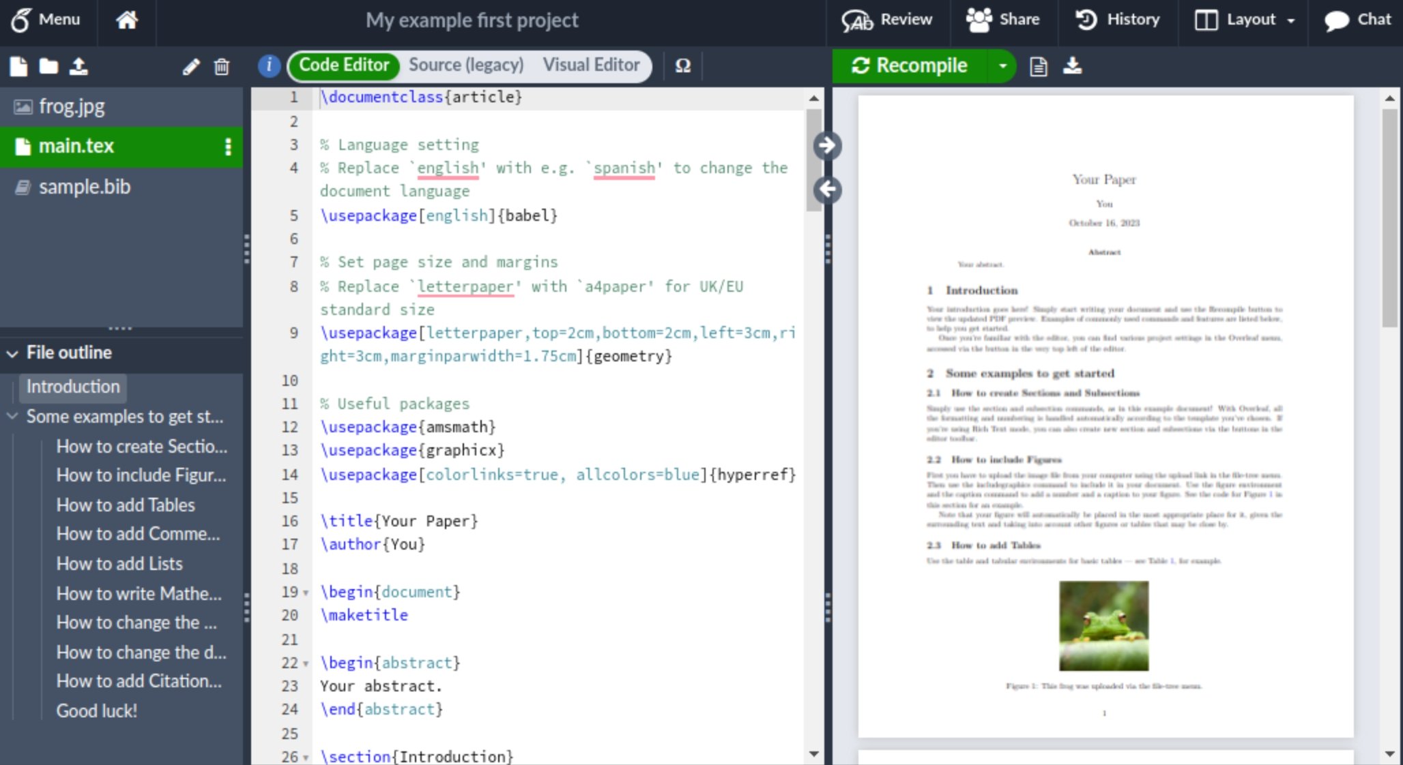The width and height of the screenshot is (1403, 765).
Task: Click the frog figure in PDF preview
Action: pos(1103,625)
